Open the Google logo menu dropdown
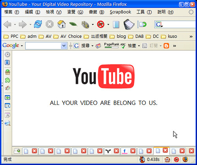 22,46
